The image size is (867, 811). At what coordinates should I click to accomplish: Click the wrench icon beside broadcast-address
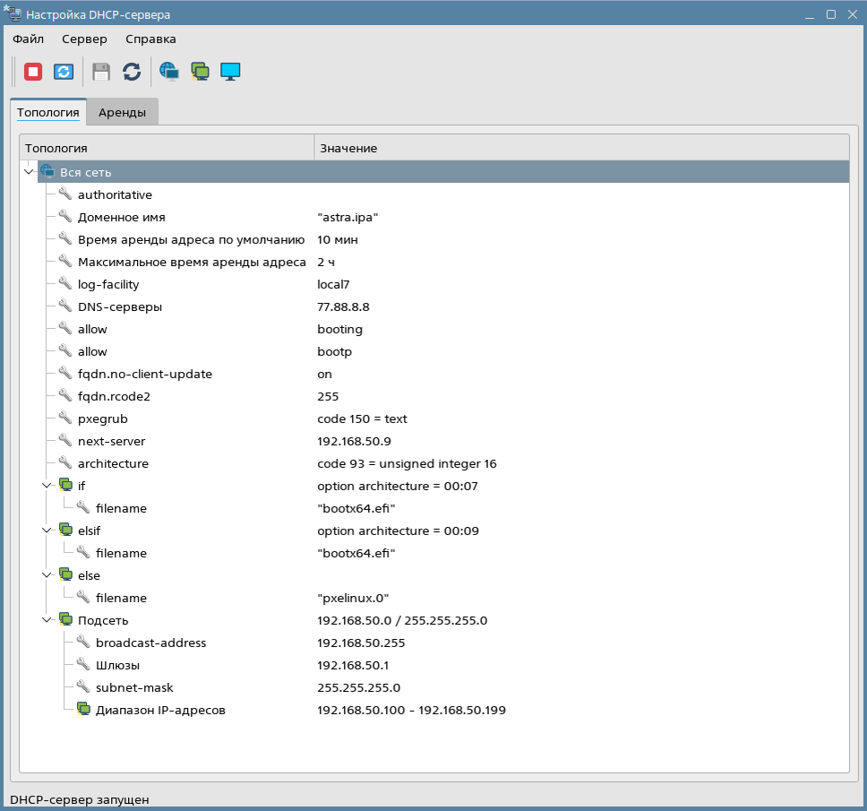(x=83, y=642)
